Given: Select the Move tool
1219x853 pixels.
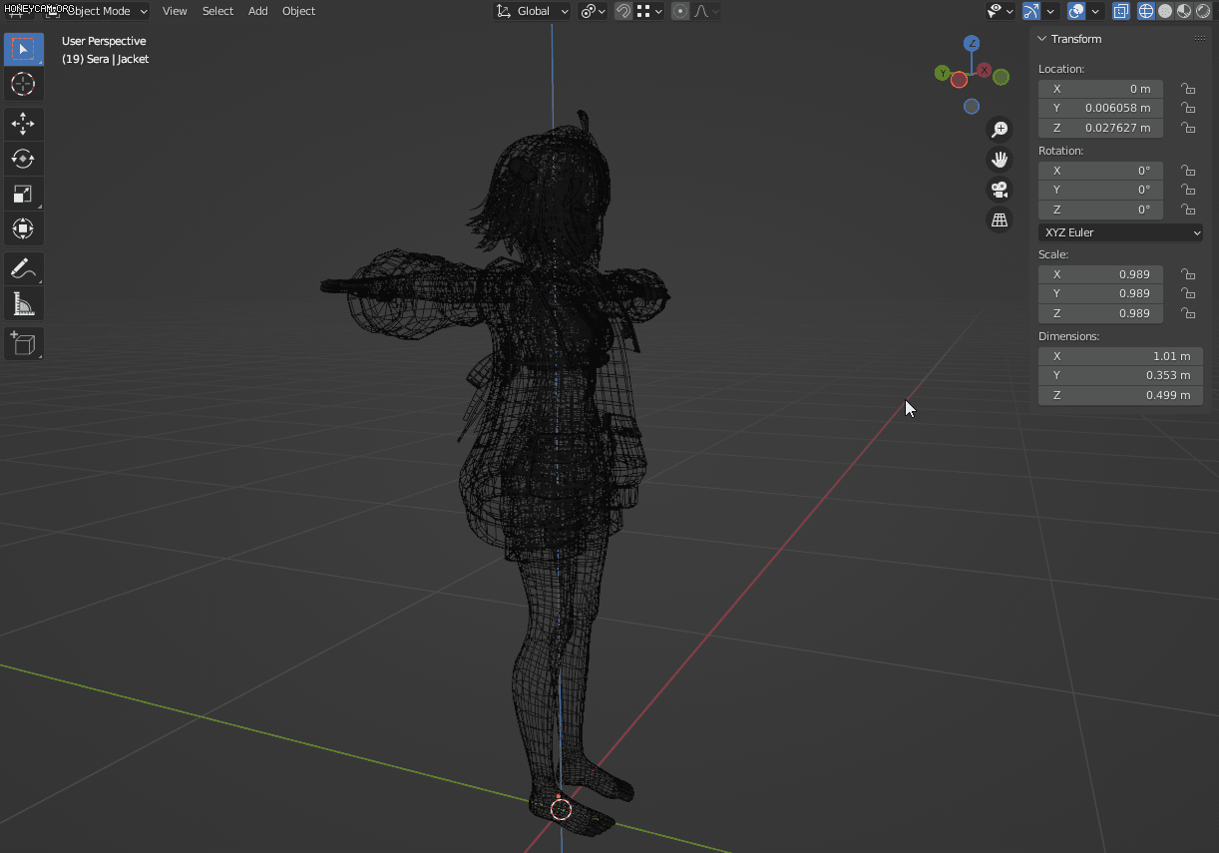Looking at the screenshot, I should pos(23,124).
